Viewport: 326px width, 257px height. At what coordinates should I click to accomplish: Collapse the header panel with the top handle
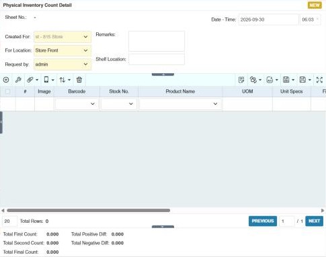(x=163, y=74)
